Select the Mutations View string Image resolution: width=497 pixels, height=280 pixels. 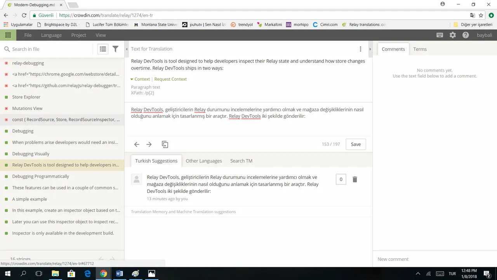(62, 108)
